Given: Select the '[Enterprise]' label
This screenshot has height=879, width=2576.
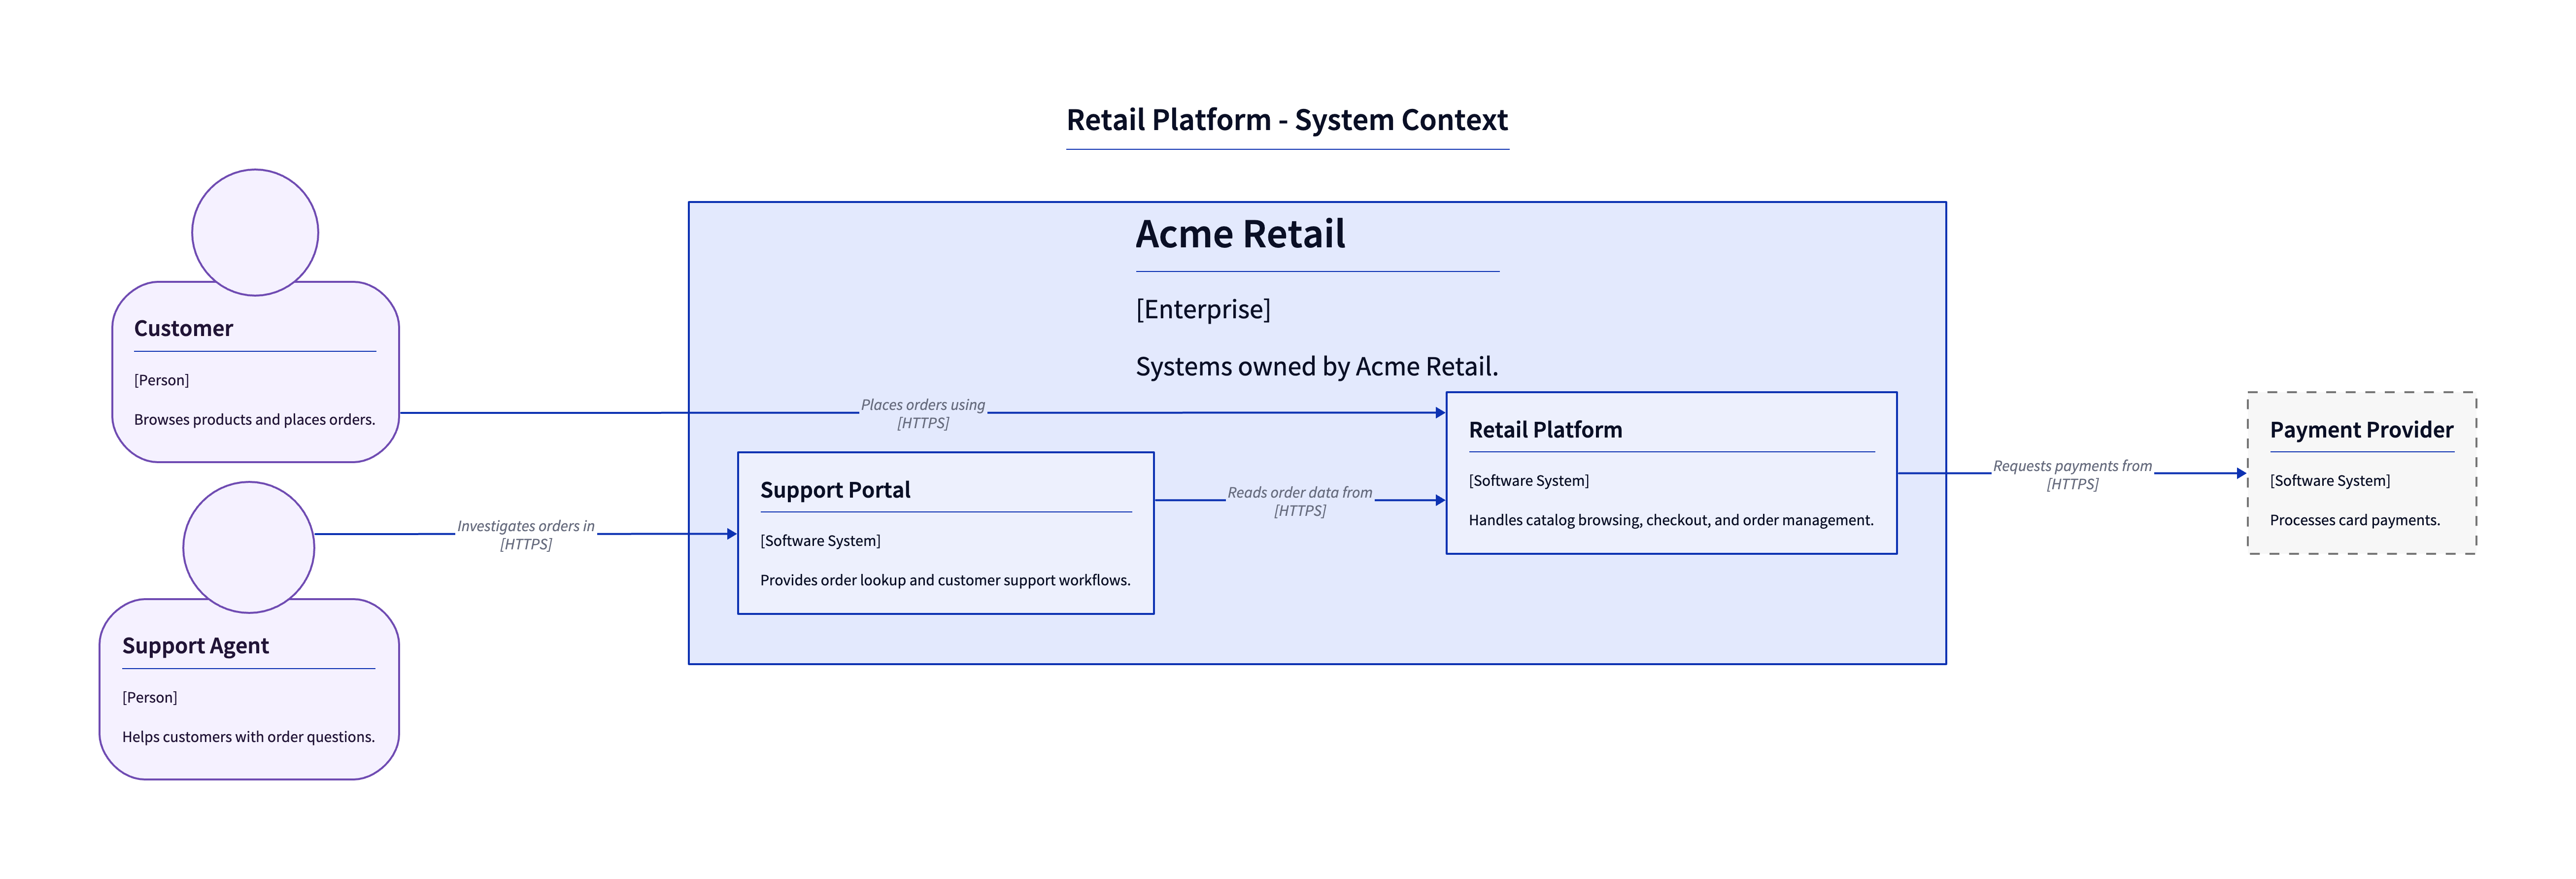Looking at the screenshot, I should tap(1203, 309).
